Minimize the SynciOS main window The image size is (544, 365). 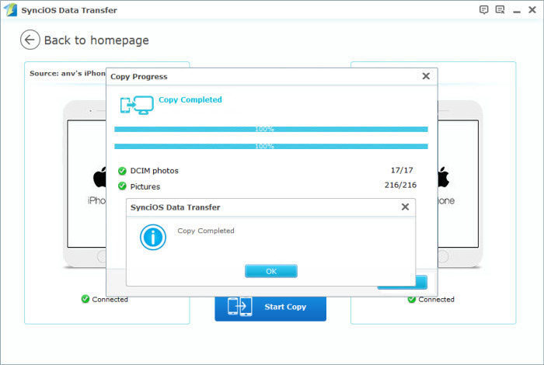coord(517,12)
